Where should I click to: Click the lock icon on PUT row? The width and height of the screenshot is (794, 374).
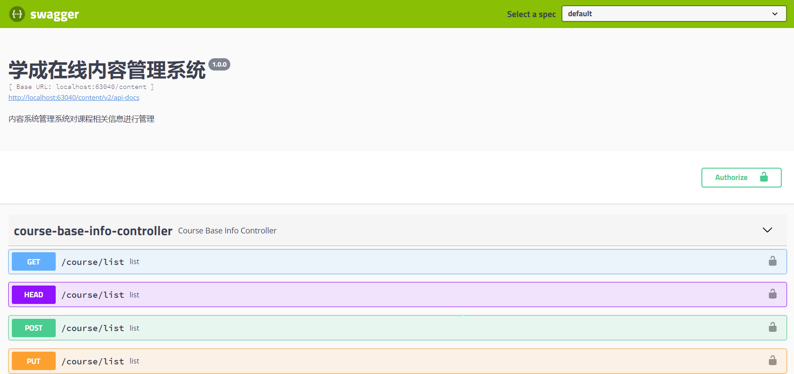pos(773,360)
